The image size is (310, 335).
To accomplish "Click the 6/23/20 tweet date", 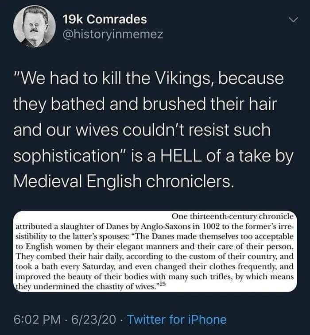I will pos(94,320).
